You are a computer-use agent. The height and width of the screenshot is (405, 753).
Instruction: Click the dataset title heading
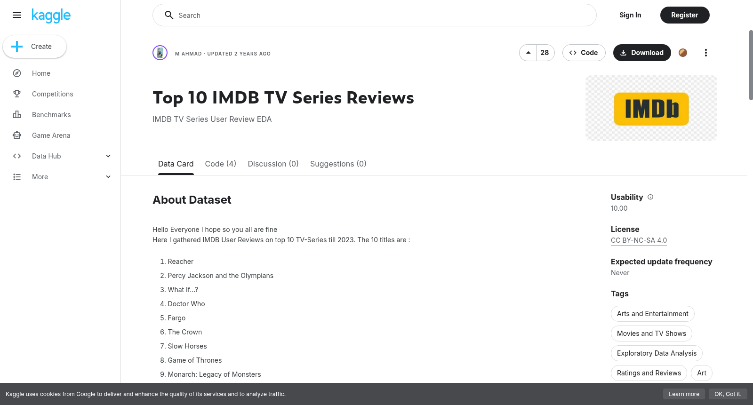[x=283, y=98]
